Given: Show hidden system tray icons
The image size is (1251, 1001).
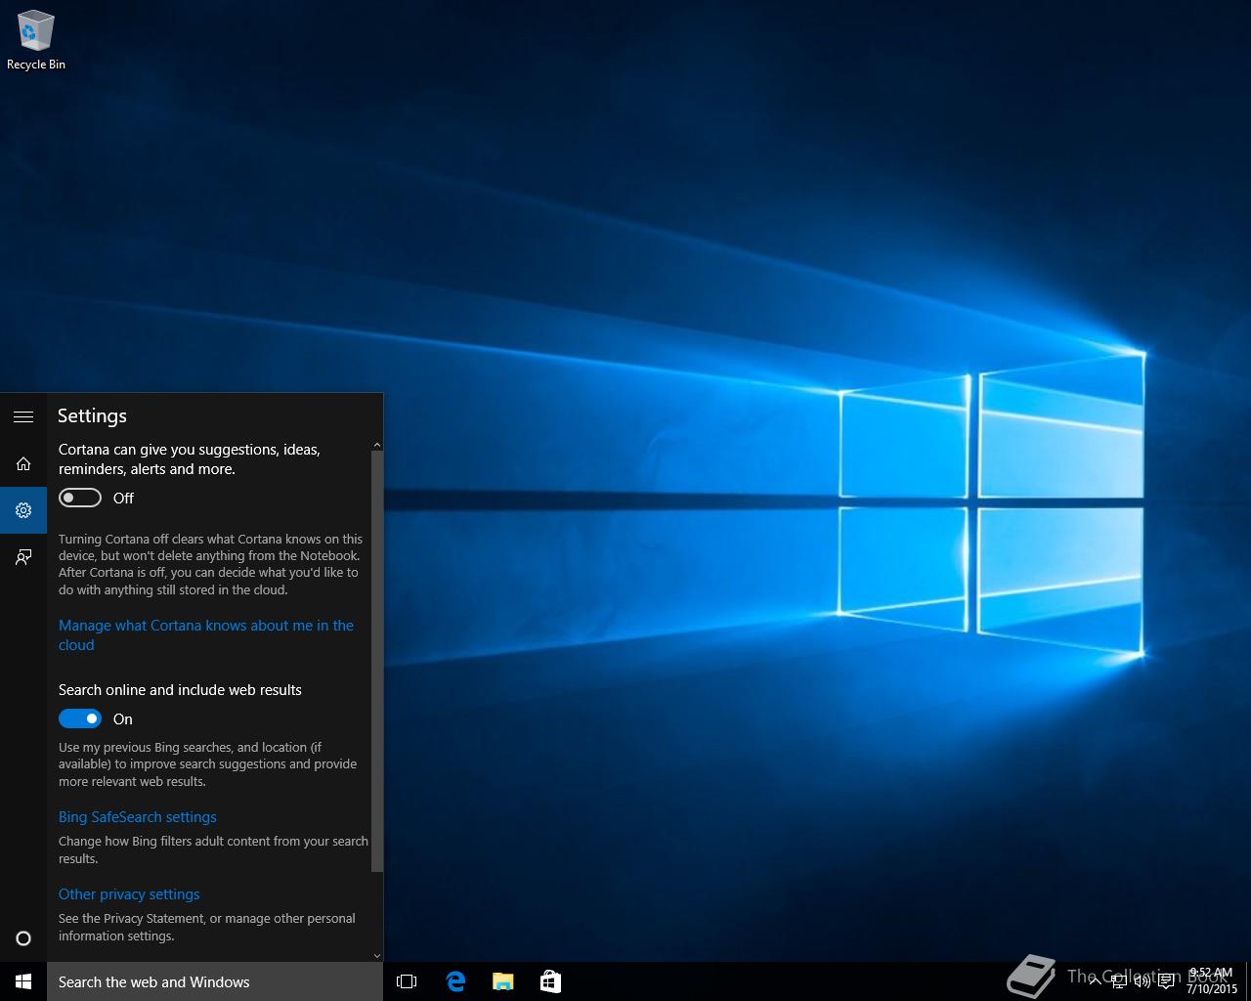Looking at the screenshot, I should [1095, 981].
